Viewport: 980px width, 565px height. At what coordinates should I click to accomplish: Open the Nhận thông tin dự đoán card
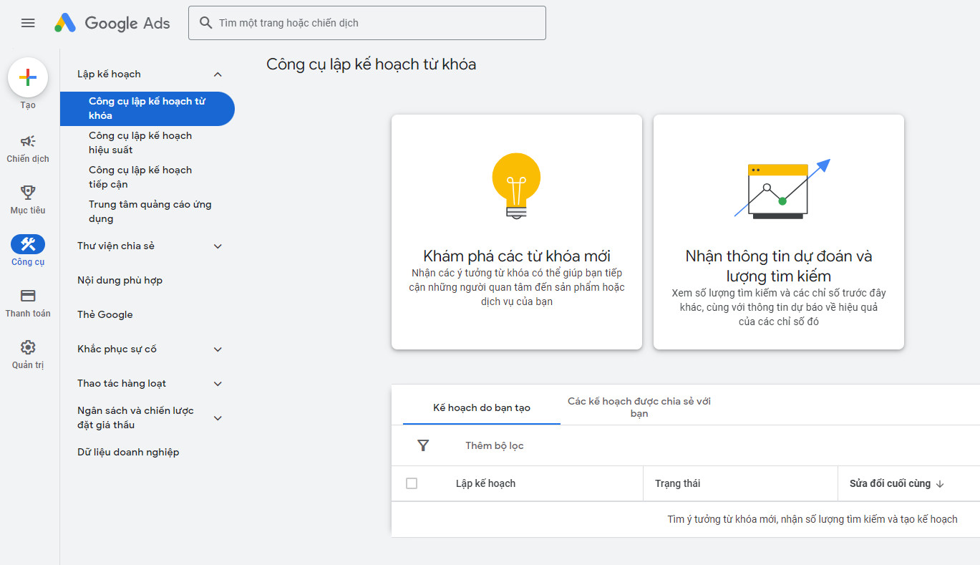[778, 231]
